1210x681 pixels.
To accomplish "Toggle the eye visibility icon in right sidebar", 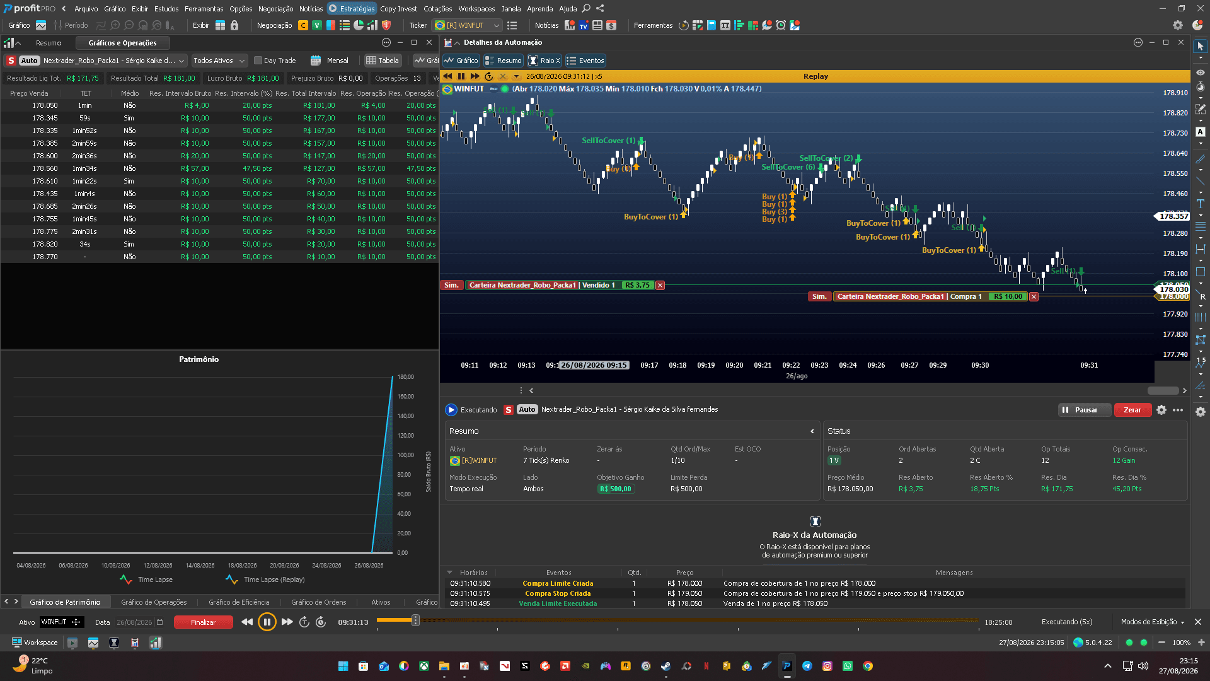I will click(x=1200, y=73).
